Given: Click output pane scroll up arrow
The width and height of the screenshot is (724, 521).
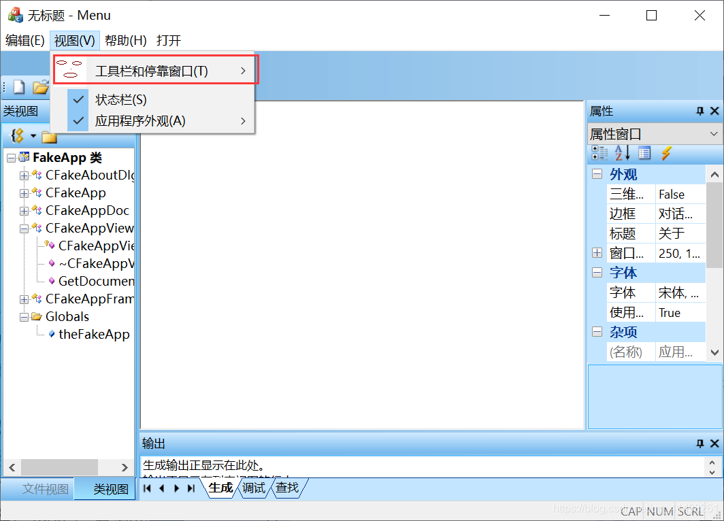Looking at the screenshot, I should tap(712, 463).
